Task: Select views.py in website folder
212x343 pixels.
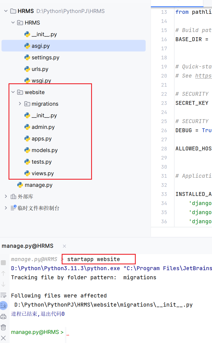Action: click(x=42, y=173)
